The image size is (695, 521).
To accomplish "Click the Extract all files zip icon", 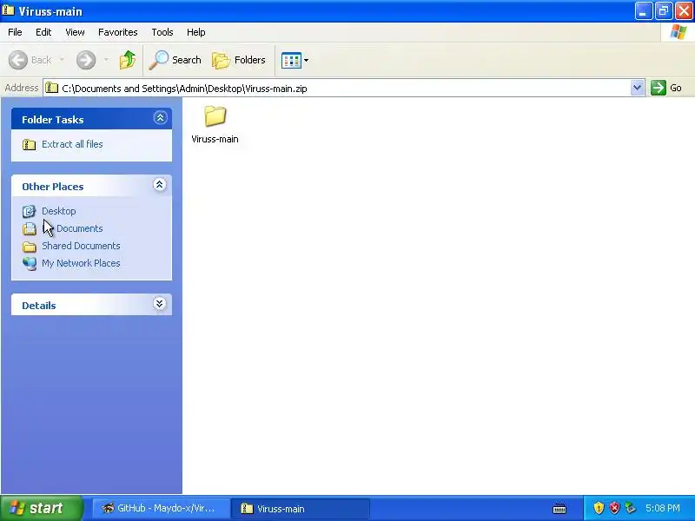I will (30, 144).
